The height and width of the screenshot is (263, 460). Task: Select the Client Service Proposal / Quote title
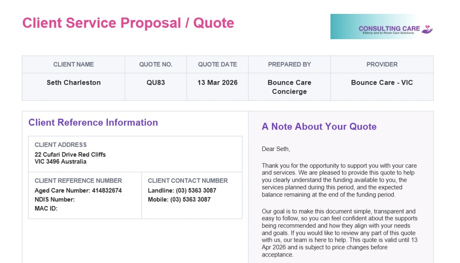[128, 23]
